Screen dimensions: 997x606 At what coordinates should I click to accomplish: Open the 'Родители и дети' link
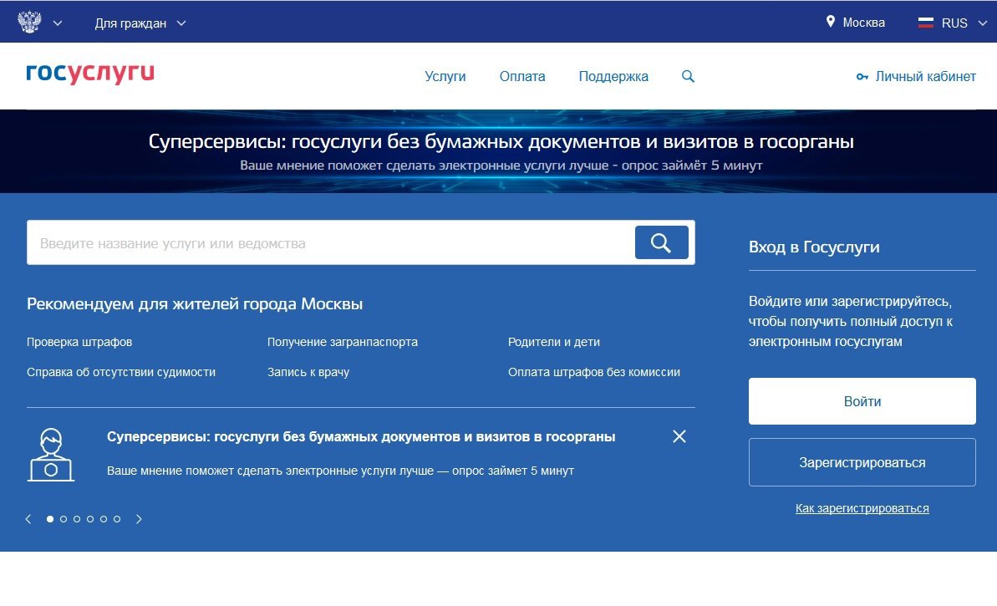pyautogui.click(x=554, y=342)
